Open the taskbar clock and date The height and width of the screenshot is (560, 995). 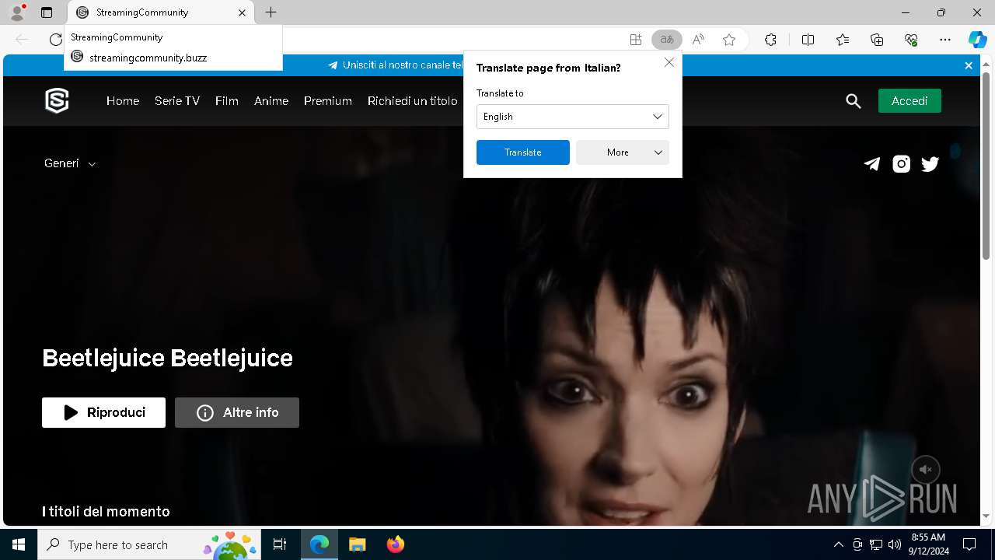[928, 544]
